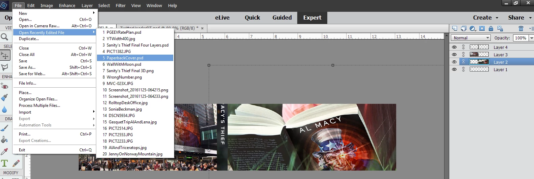Hide Layer 3 with its eye icon
The height and width of the screenshot is (179, 534).
coord(454,55)
